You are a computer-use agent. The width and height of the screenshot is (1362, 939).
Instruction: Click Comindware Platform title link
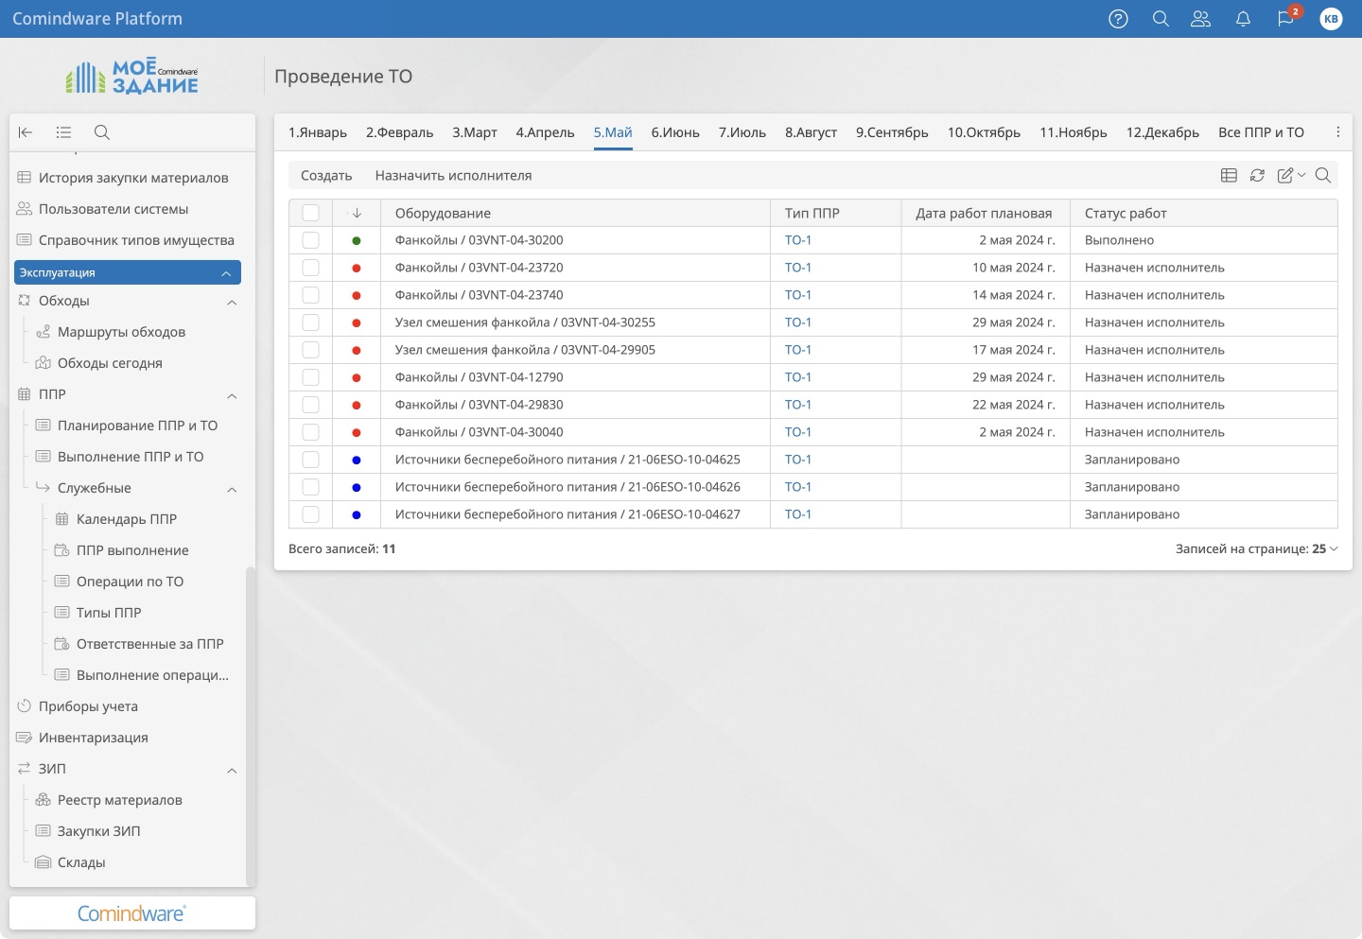pyautogui.click(x=97, y=19)
